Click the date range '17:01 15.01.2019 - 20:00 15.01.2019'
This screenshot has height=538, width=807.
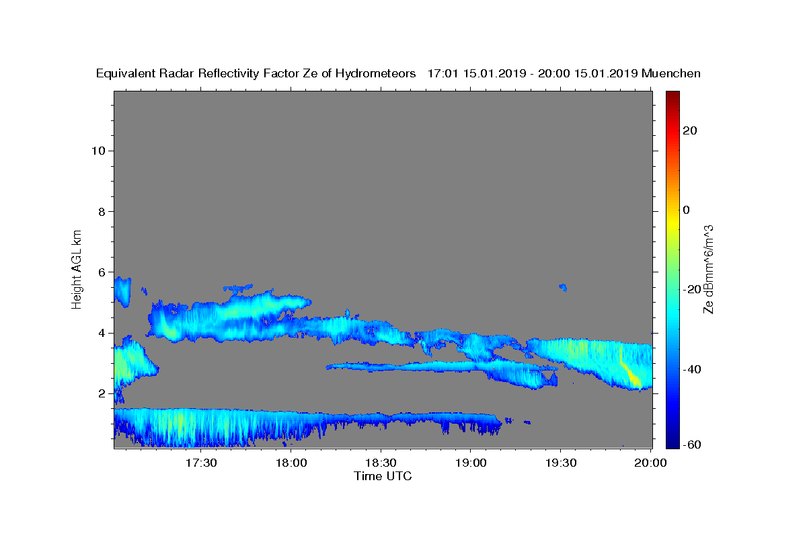[533, 73]
